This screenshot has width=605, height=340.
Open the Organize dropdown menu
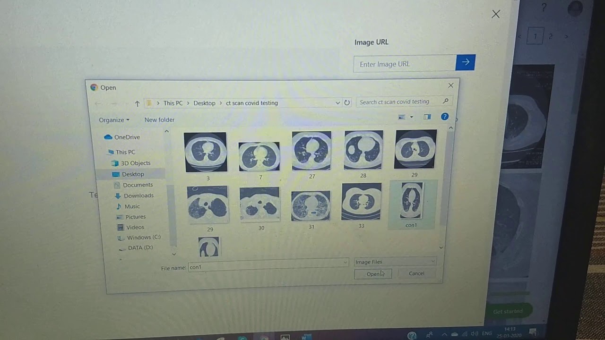click(x=114, y=120)
